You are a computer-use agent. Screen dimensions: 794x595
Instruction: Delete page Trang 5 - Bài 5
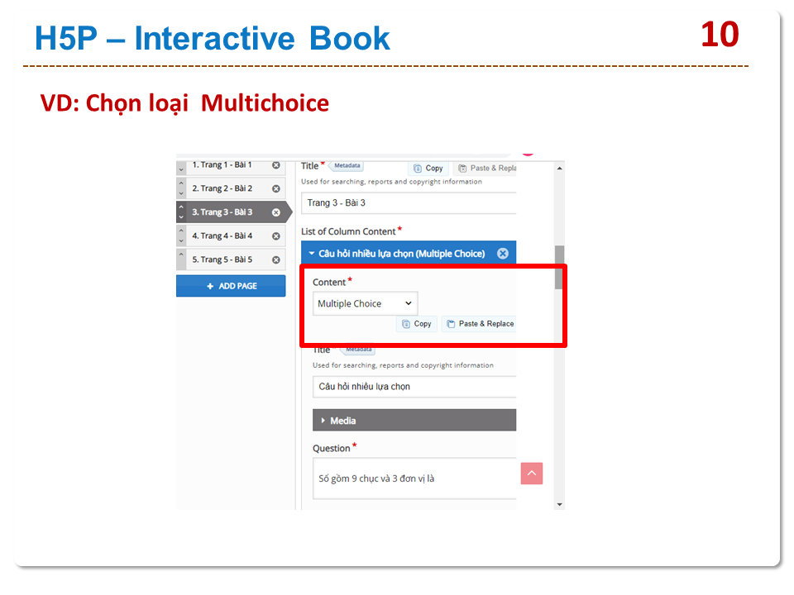click(276, 259)
